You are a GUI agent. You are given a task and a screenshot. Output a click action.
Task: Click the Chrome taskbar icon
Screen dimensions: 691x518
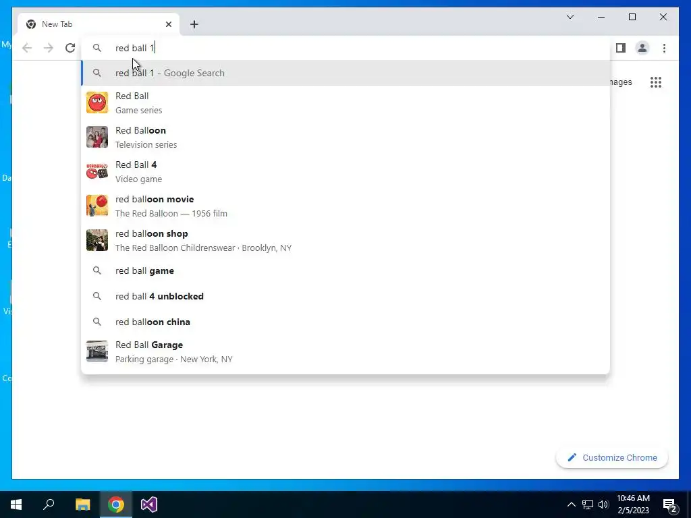point(116,505)
